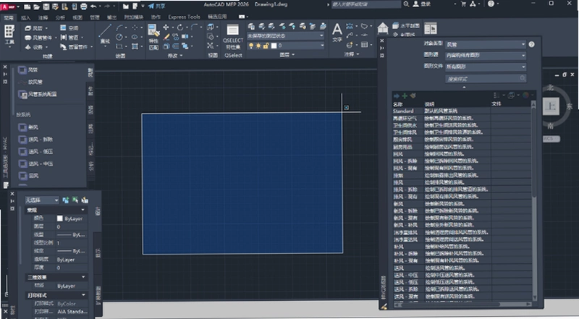Click the Share paper-plane icon
This screenshot has height=319, width=579.
pos(151,6)
